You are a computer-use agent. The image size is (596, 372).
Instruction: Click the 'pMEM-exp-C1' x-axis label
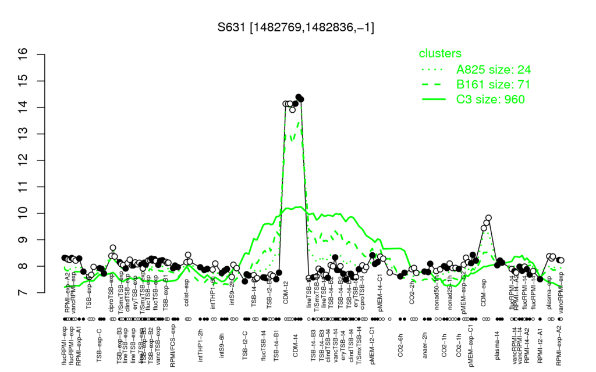tap(471, 346)
